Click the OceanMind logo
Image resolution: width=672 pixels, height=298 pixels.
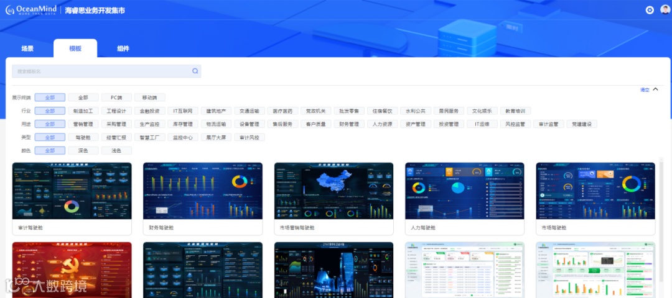click(30, 10)
